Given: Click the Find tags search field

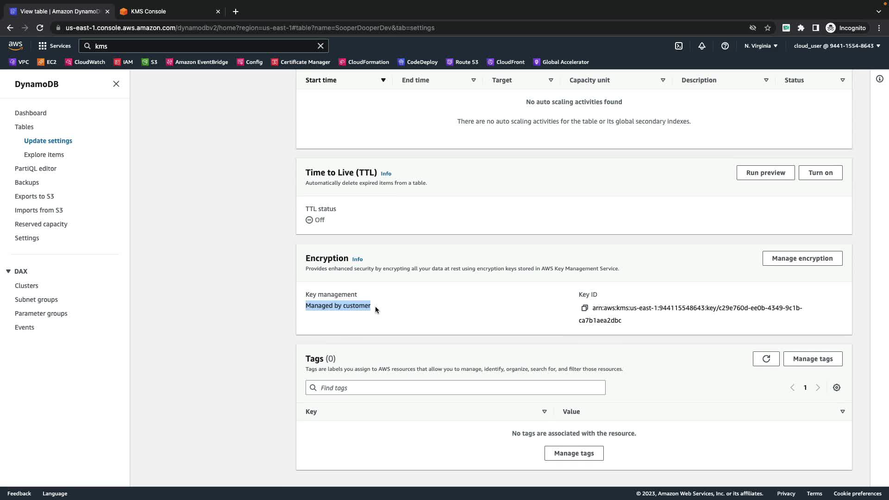Looking at the screenshot, I should click(455, 387).
